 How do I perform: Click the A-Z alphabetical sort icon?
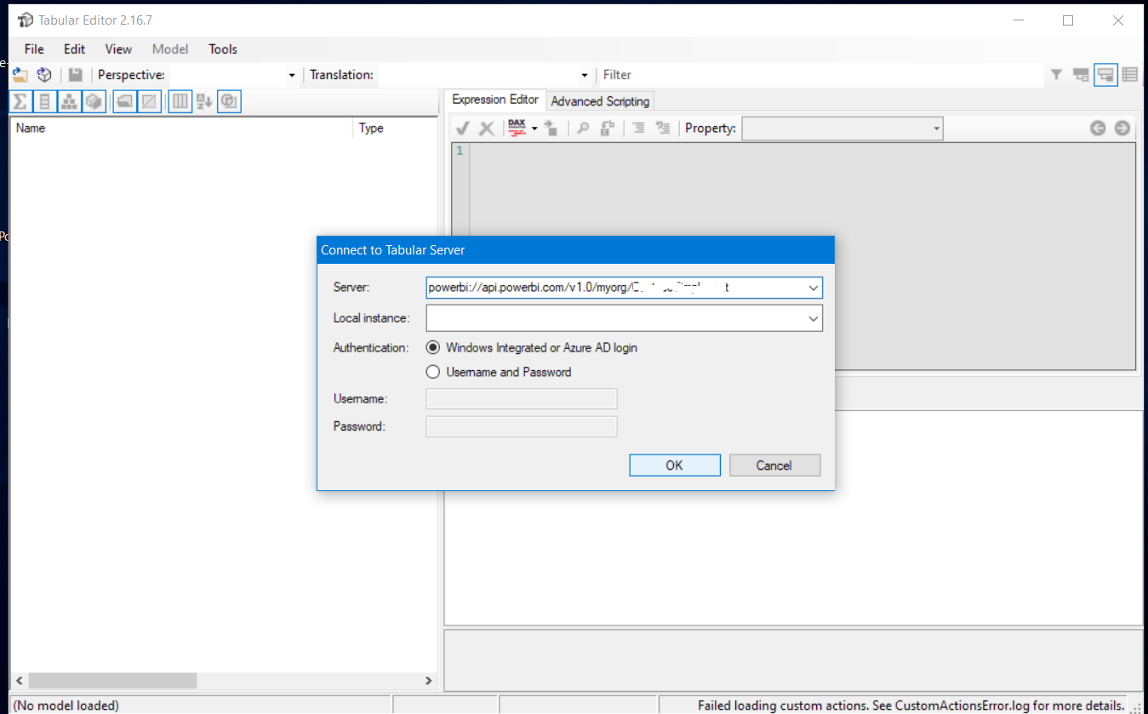coord(204,101)
